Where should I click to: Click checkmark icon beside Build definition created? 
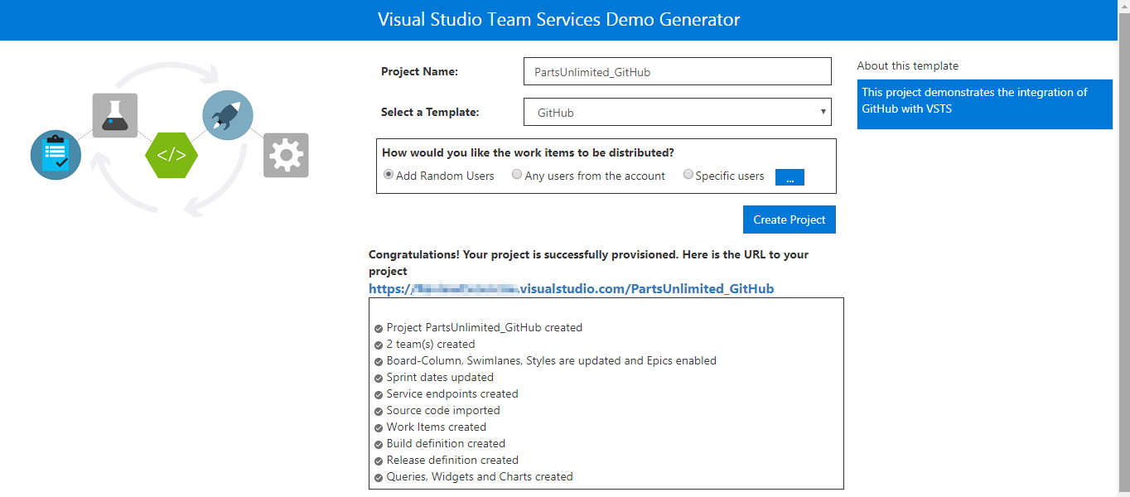click(x=379, y=444)
